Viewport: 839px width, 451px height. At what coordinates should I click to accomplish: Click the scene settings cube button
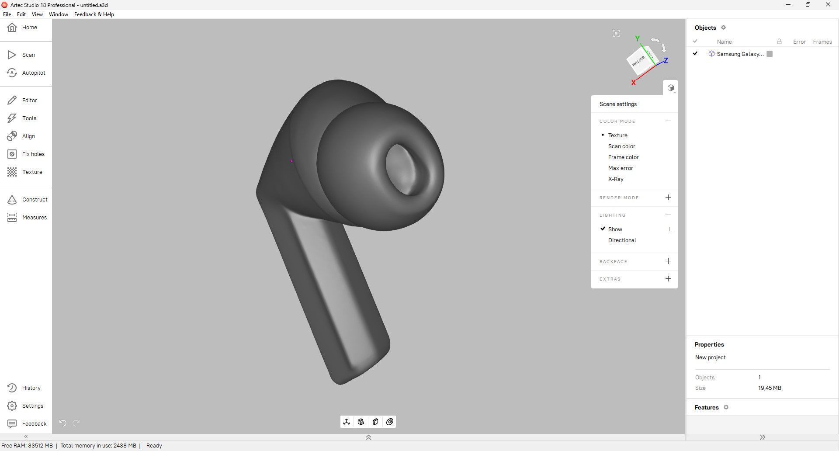(671, 88)
